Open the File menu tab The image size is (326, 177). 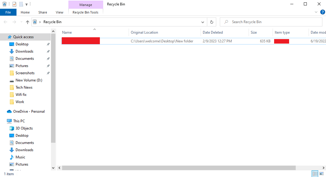tap(8, 12)
